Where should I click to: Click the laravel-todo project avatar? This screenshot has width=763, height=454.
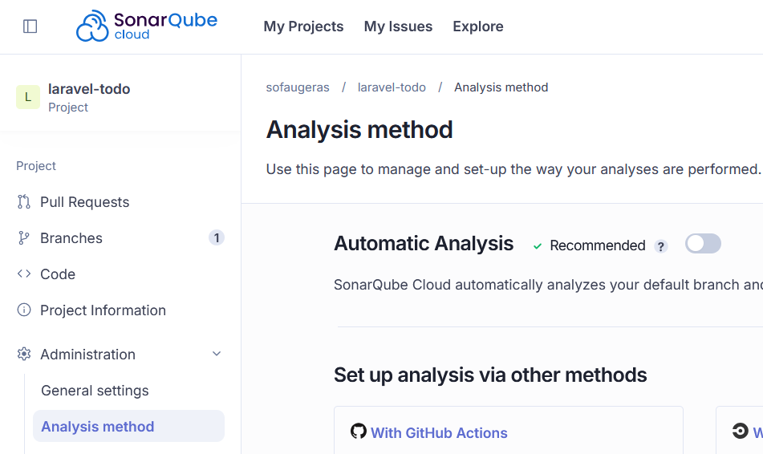[27, 97]
